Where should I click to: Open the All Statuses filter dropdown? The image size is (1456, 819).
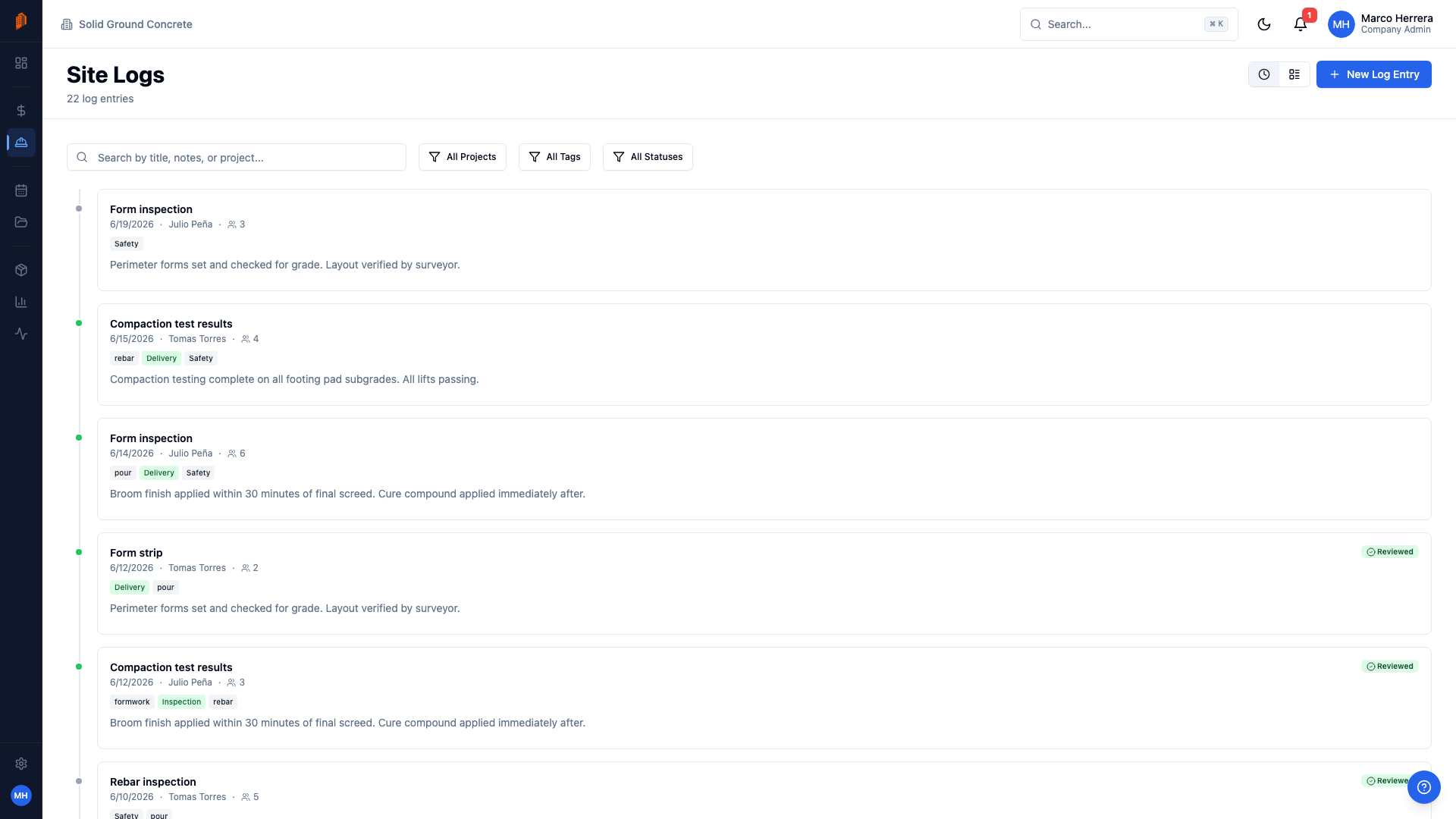(648, 157)
